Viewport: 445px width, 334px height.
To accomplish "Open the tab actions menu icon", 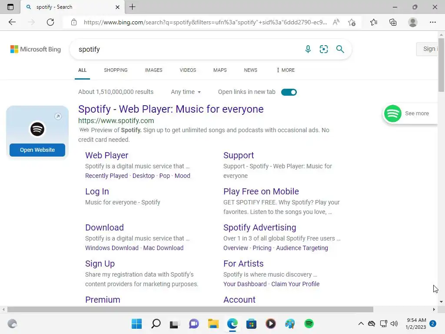I will 10,7.
